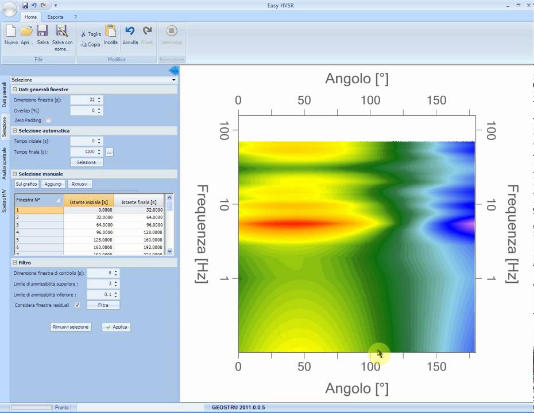Open the Spettro H/V side tab
Image resolution: width=534 pixels, height=413 pixels.
coord(4,201)
